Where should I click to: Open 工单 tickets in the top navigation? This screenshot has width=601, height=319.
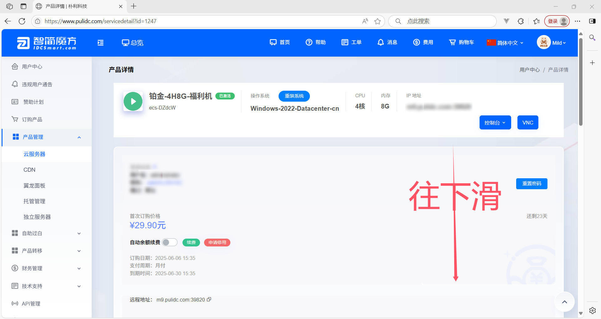click(x=351, y=42)
